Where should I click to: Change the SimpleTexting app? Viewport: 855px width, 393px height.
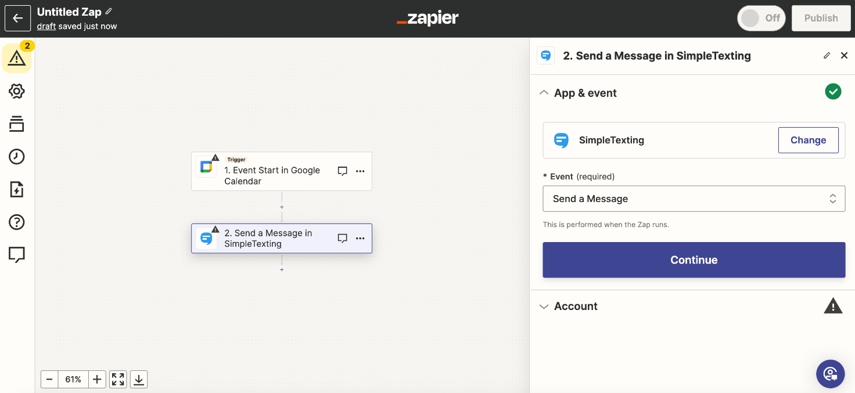pyautogui.click(x=808, y=140)
